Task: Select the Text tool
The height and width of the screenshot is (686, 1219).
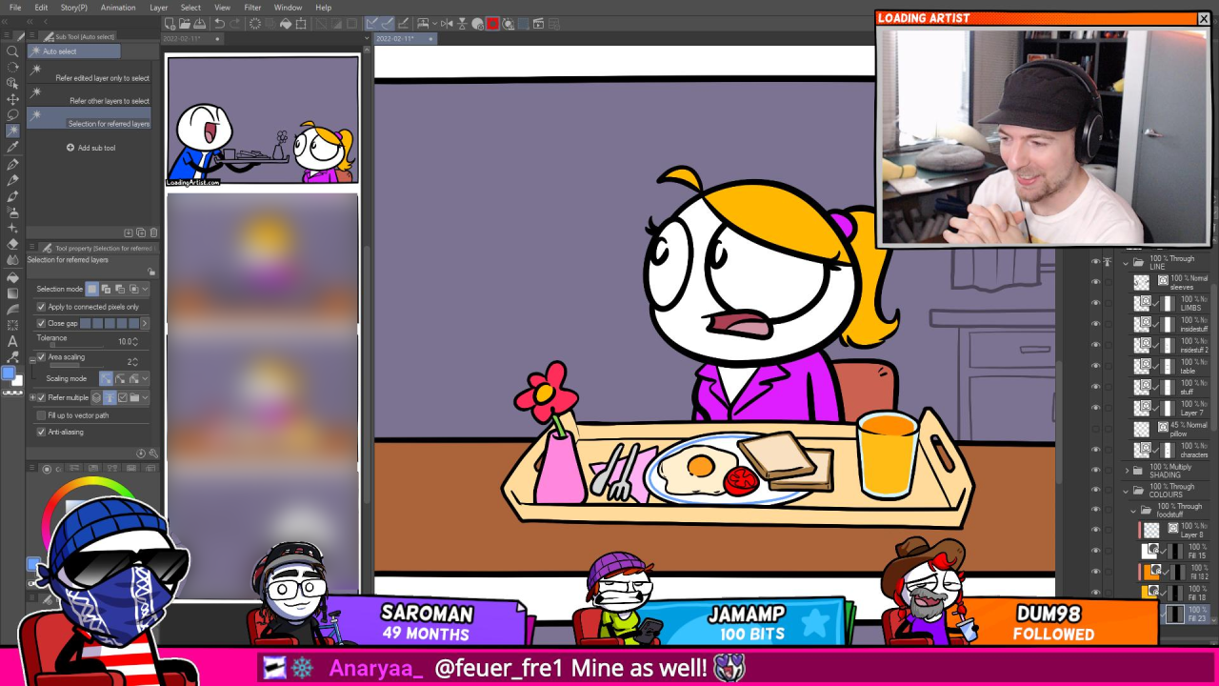Action: [12, 341]
